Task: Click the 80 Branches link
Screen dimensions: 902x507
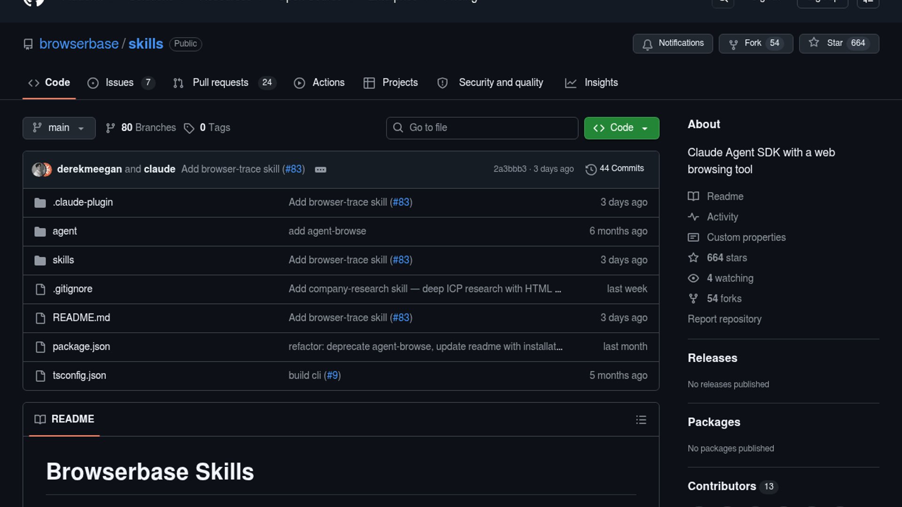Action: (148, 128)
